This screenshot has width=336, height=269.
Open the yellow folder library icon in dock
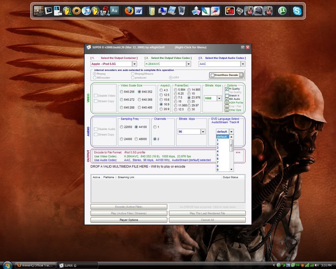(x=152, y=11)
